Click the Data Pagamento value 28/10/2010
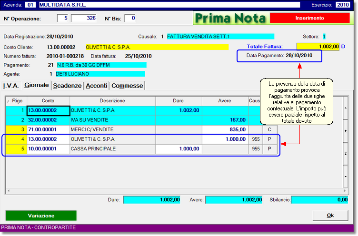Viewport: 358px width, 236px height. tap(299, 56)
